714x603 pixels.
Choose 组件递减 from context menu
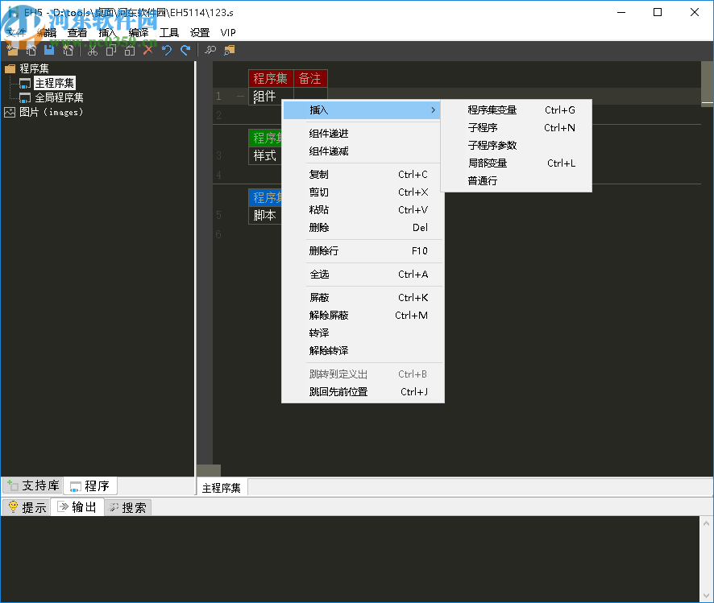tap(362, 151)
